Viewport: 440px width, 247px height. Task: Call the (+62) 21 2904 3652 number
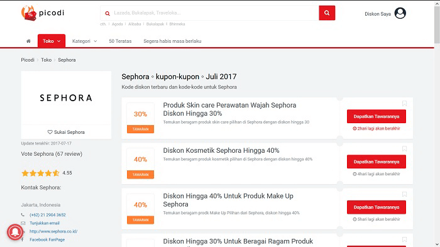[x=48, y=215]
